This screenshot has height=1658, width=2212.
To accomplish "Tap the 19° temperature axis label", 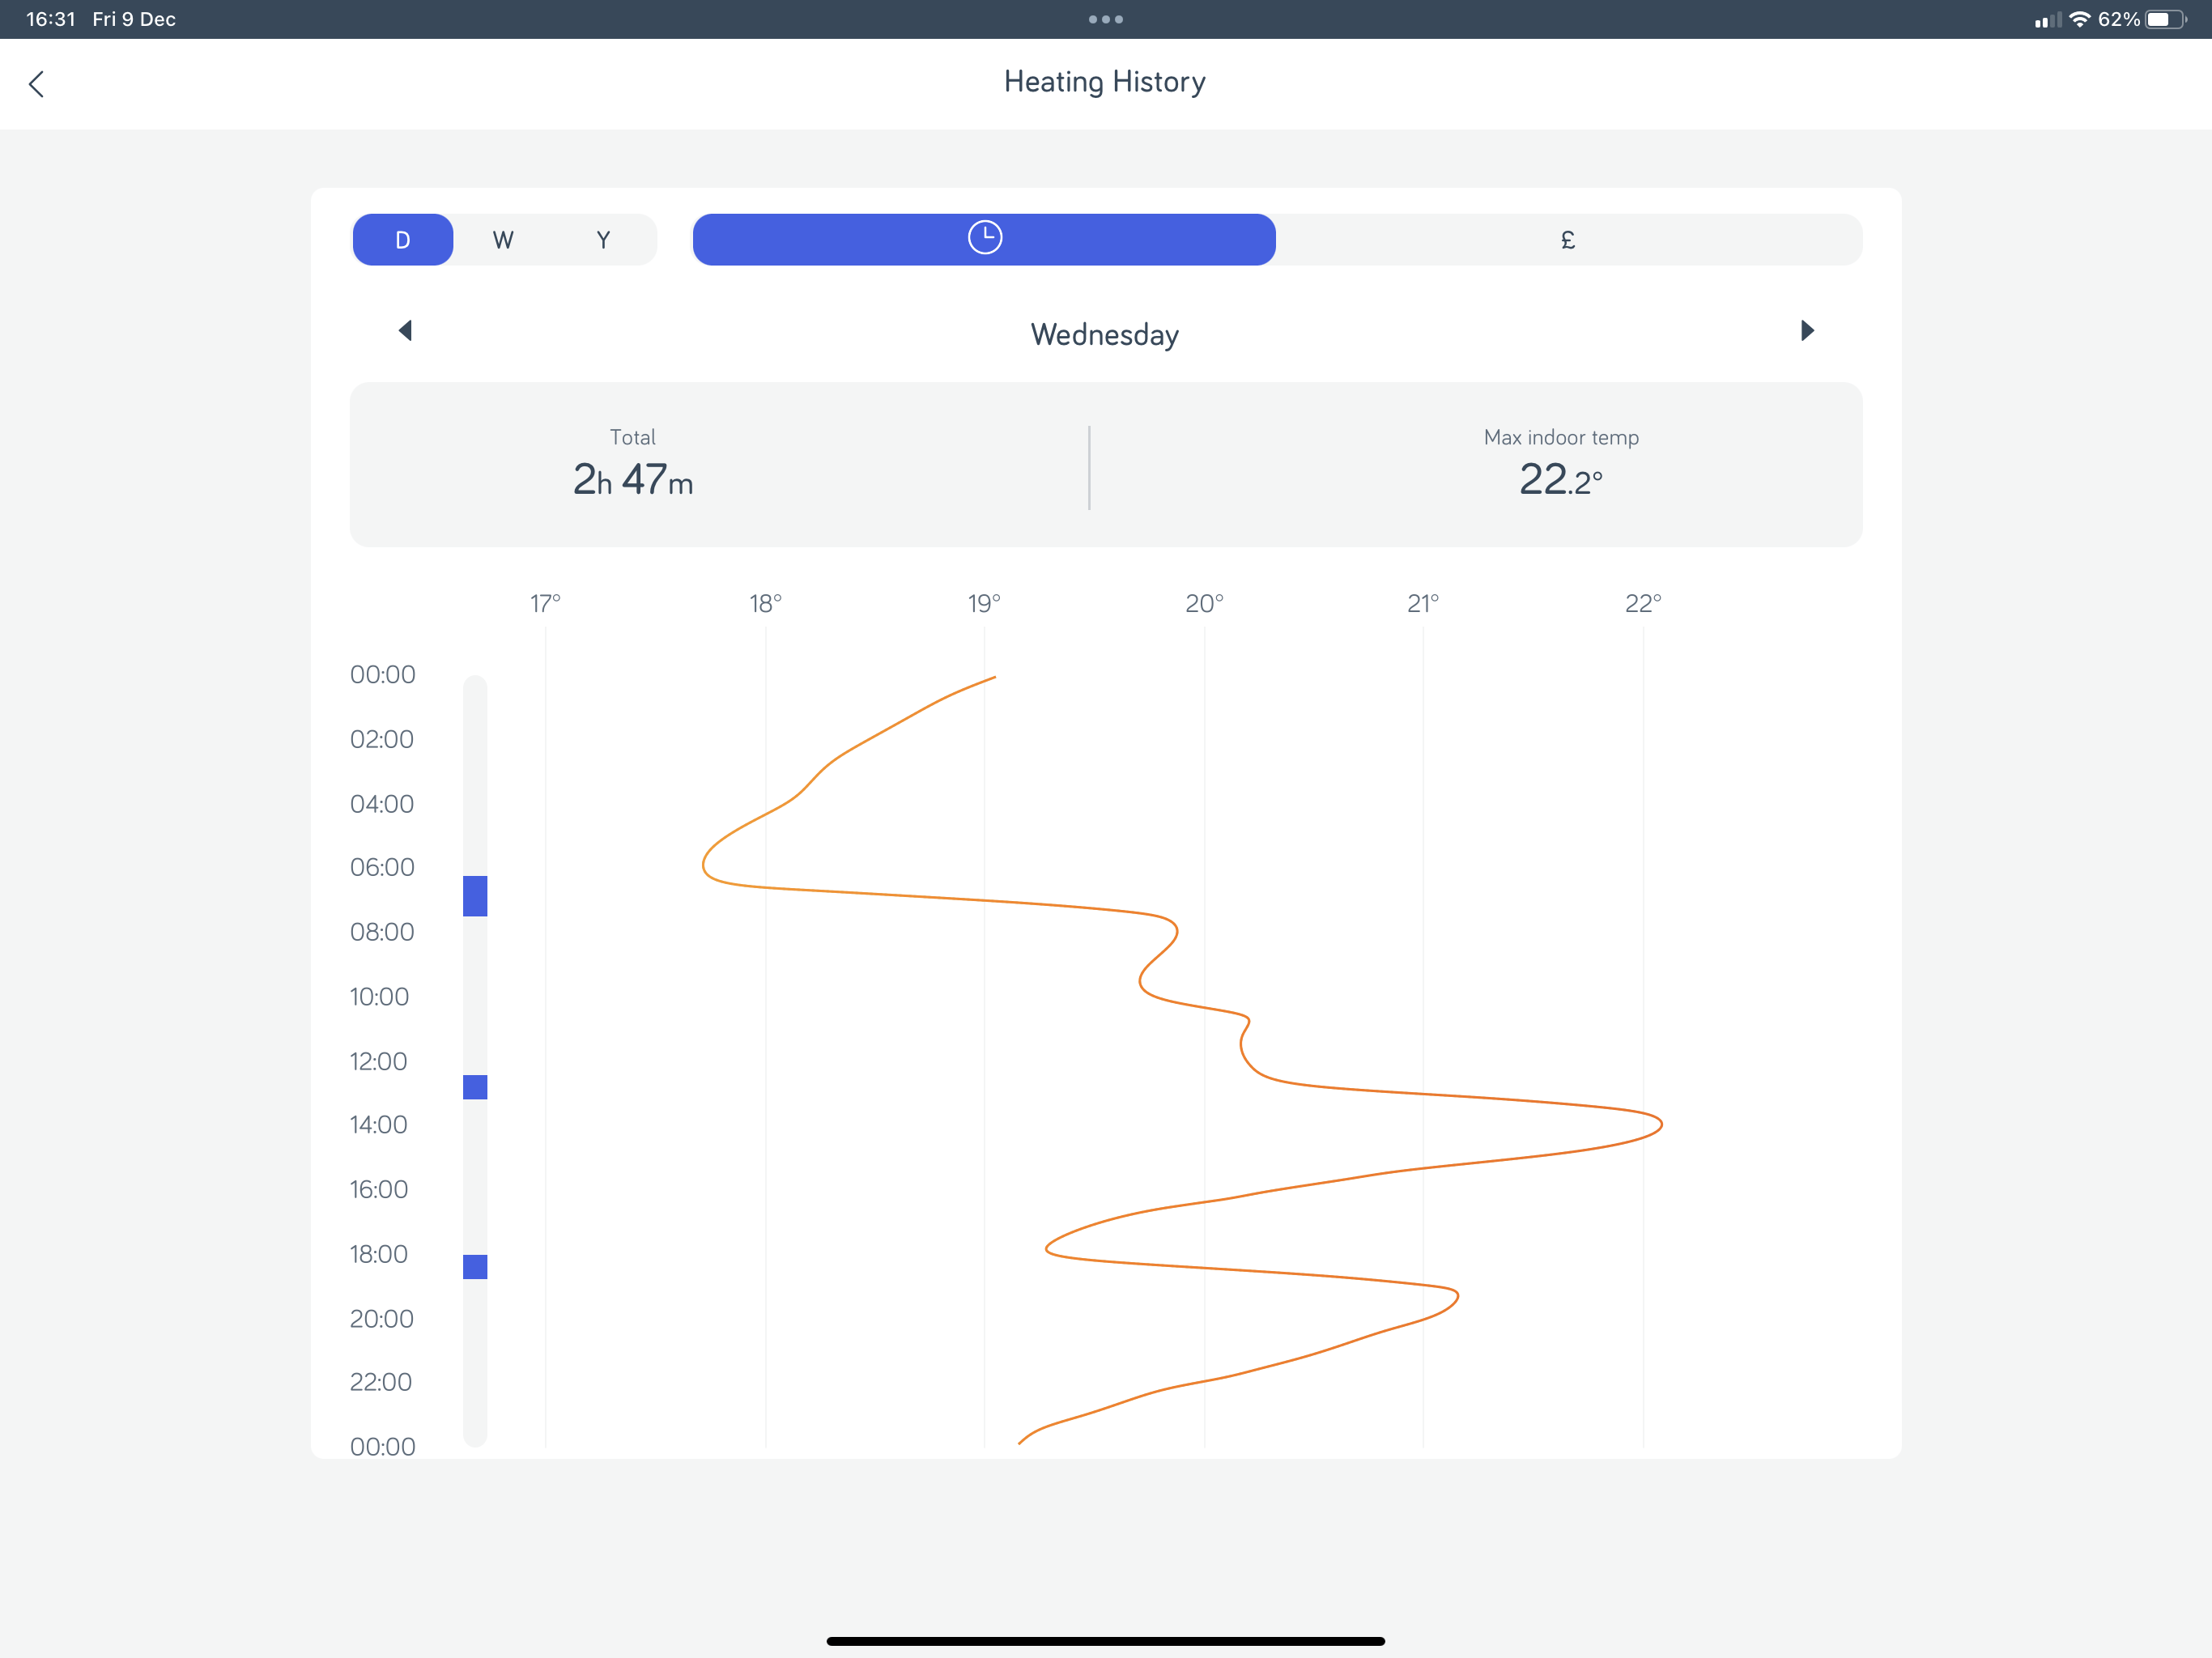I will pyautogui.click(x=984, y=603).
